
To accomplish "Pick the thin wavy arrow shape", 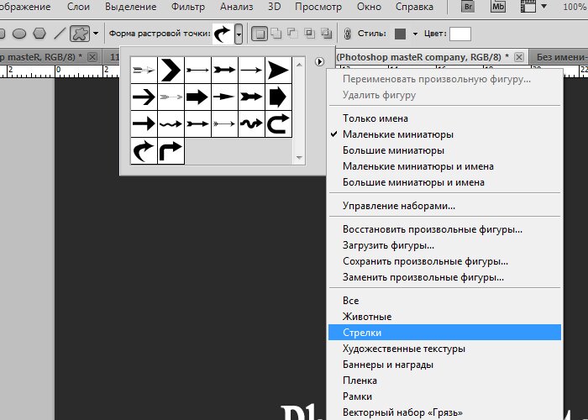I will point(171,124).
